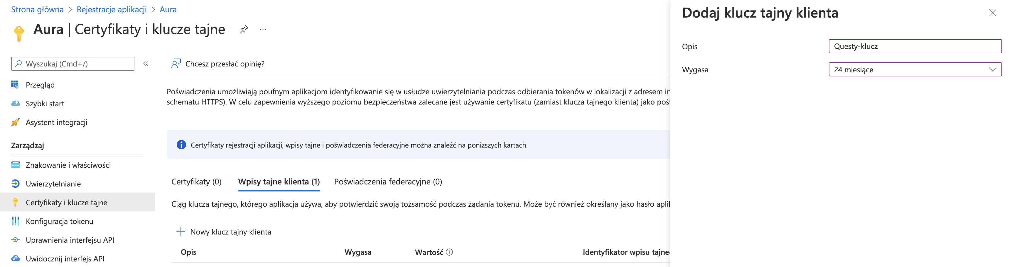Switch to the Certyfikaty (0) tab

[x=196, y=182]
